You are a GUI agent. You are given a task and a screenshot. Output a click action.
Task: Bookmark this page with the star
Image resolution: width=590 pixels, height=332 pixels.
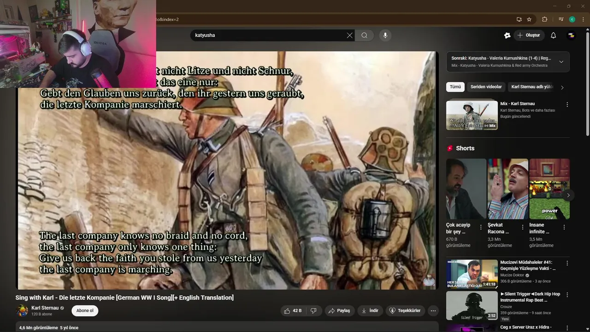[529, 19]
